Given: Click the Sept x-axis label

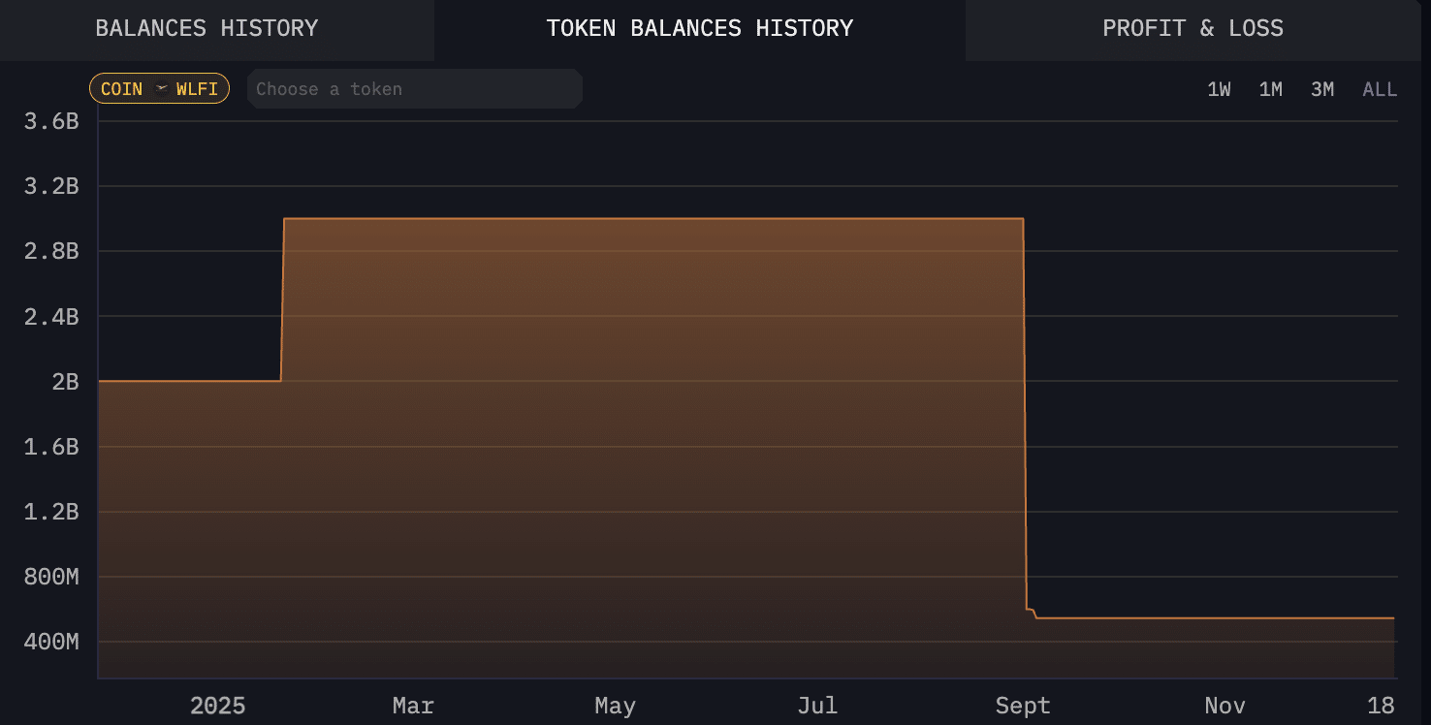Looking at the screenshot, I should click(1023, 706).
